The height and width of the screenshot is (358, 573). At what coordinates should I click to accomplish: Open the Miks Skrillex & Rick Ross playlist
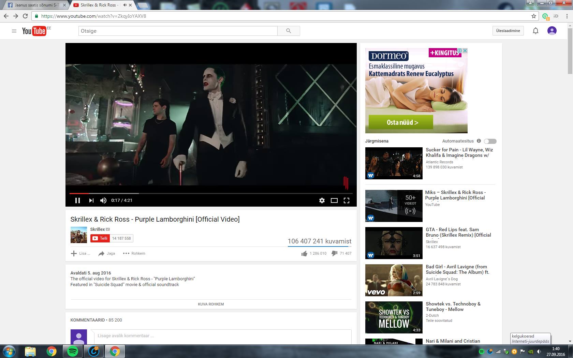pyautogui.click(x=455, y=195)
